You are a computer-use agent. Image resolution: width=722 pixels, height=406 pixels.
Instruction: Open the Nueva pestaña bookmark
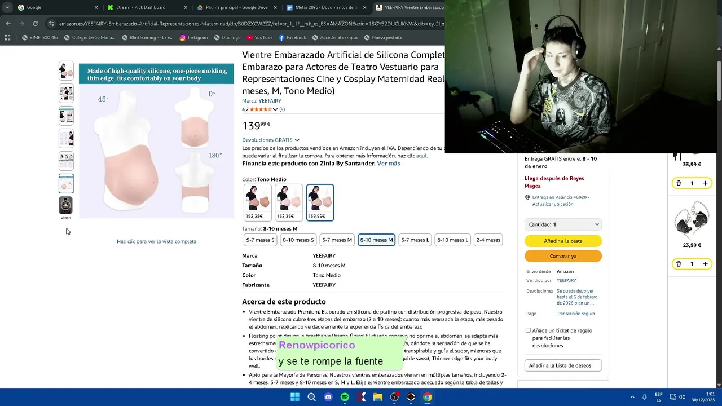tap(382, 38)
